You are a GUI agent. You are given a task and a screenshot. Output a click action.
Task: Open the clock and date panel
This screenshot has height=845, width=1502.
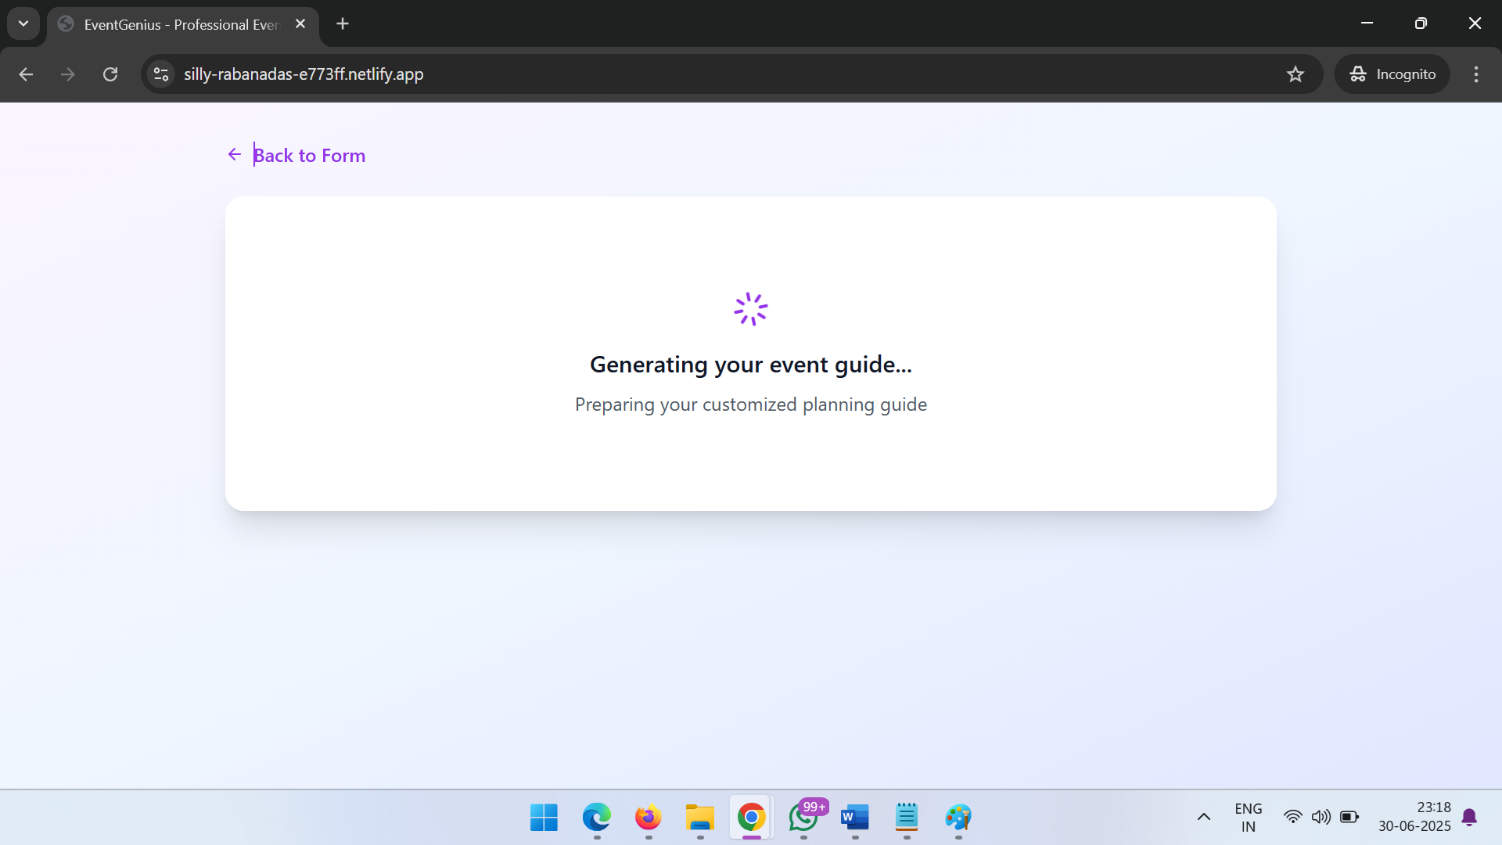[x=1414, y=817]
